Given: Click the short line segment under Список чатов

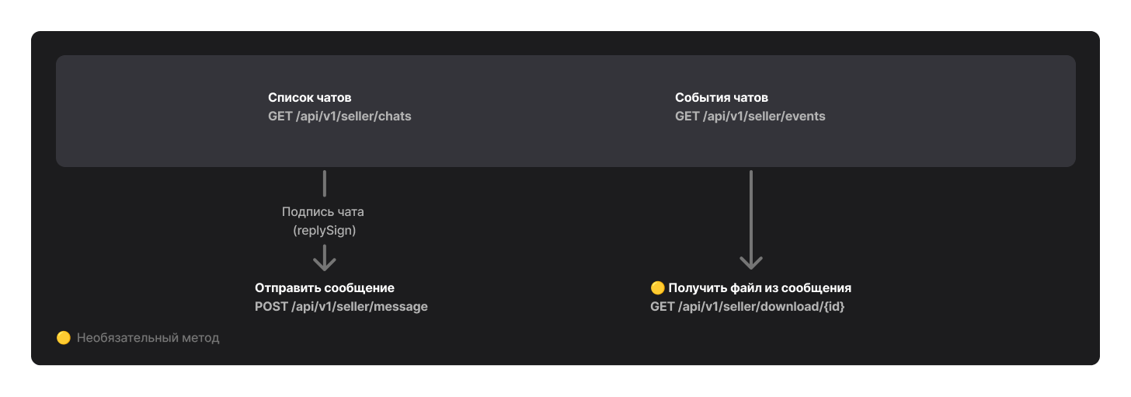Looking at the screenshot, I should [324, 183].
